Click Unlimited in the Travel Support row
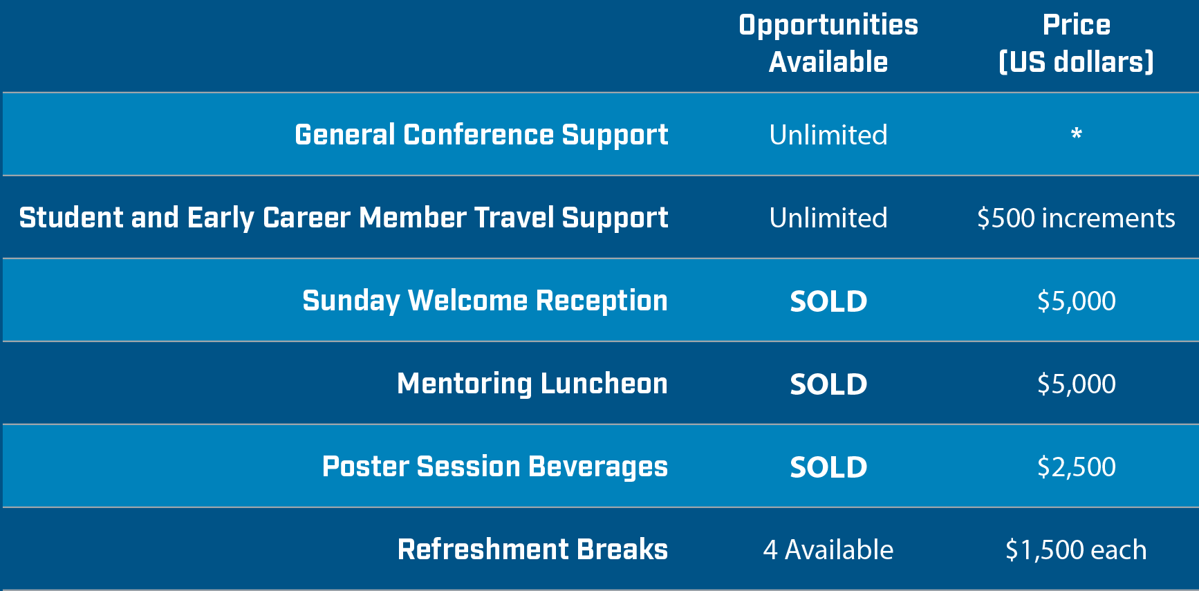This screenshot has width=1199, height=591. (x=828, y=218)
